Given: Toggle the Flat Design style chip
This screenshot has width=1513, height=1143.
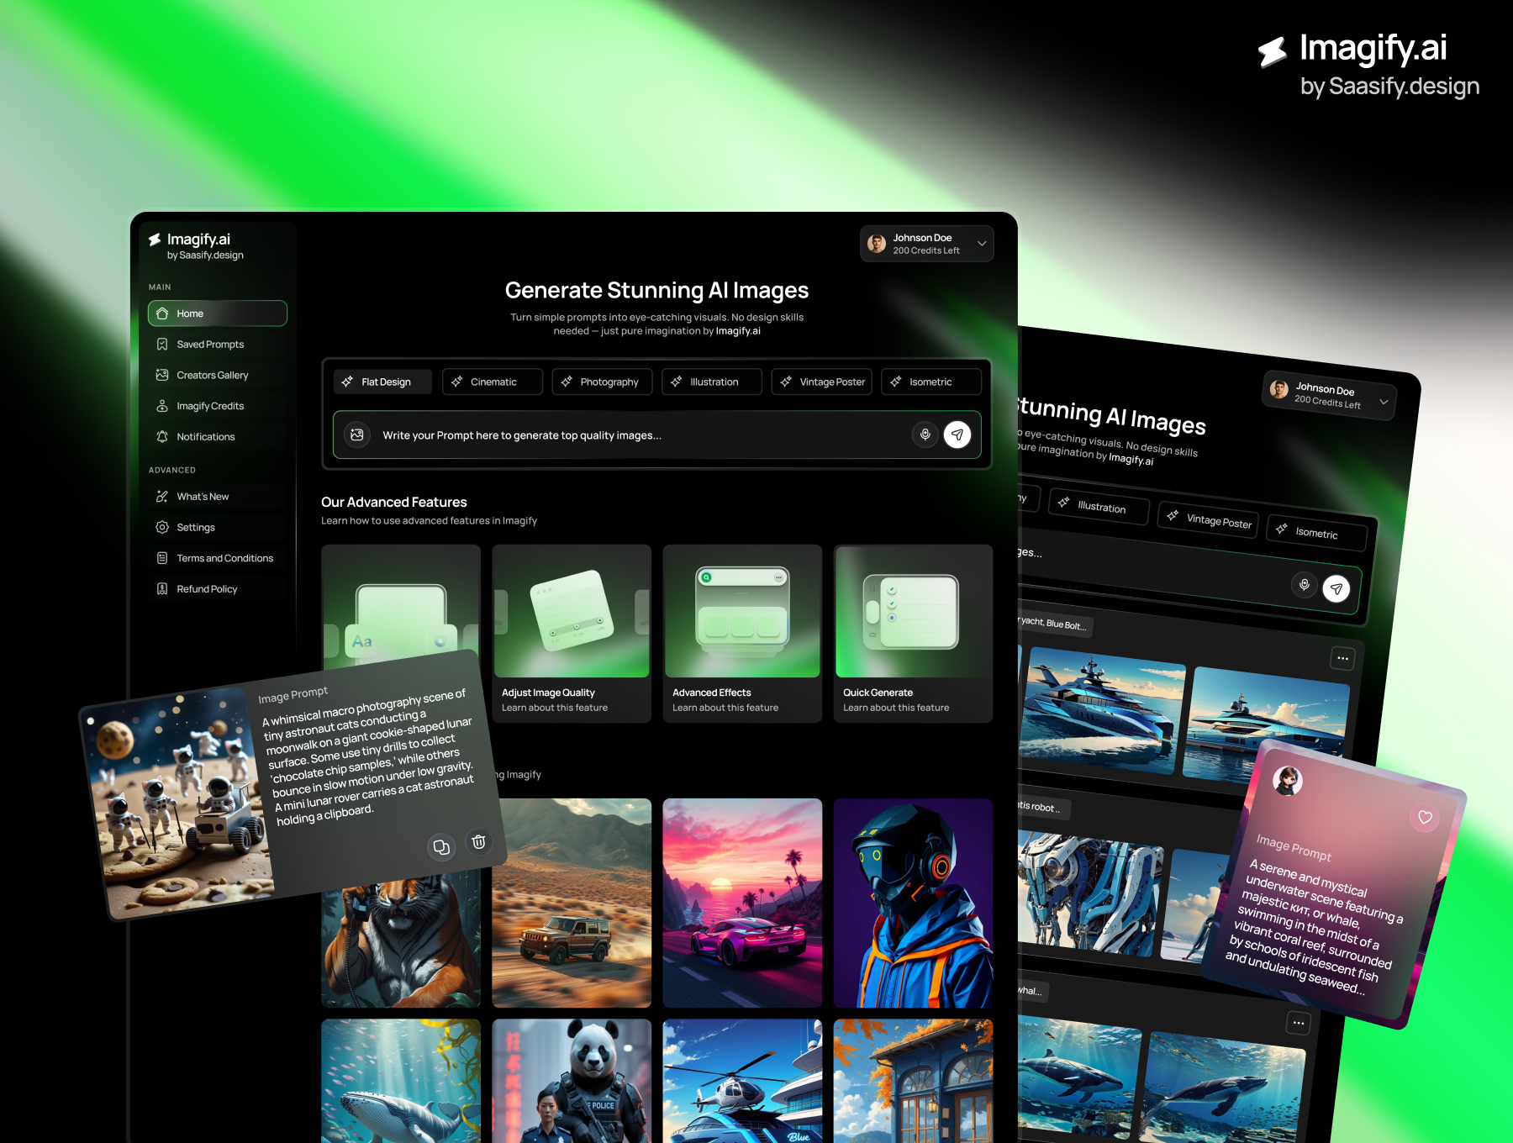Looking at the screenshot, I should click(x=382, y=382).
